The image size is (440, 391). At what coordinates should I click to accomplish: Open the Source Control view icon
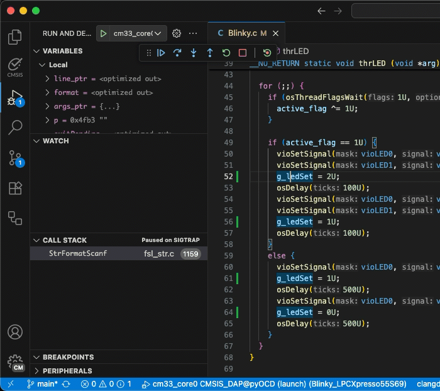tap(16, 158)
